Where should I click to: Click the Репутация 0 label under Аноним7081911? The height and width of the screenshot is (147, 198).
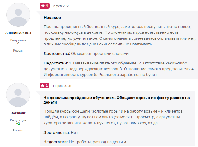coord(18,42)
